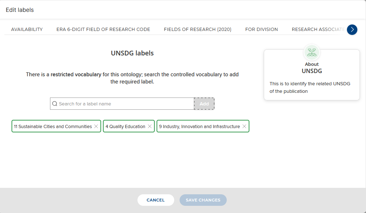Click the search magnifier icon
The height and width of the screenshot is (213, 366).
(x=55, y=104)
